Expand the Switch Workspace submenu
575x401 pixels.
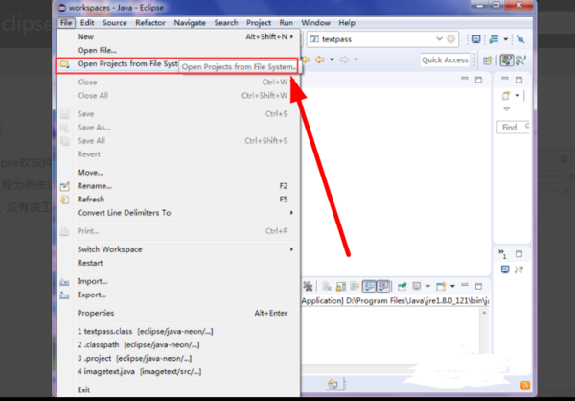coord(291,249)
